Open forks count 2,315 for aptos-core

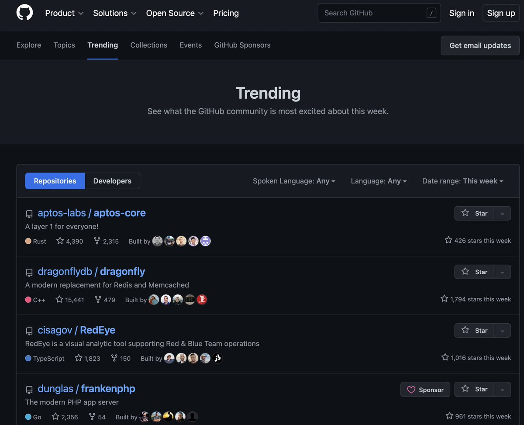click(106, 241)
